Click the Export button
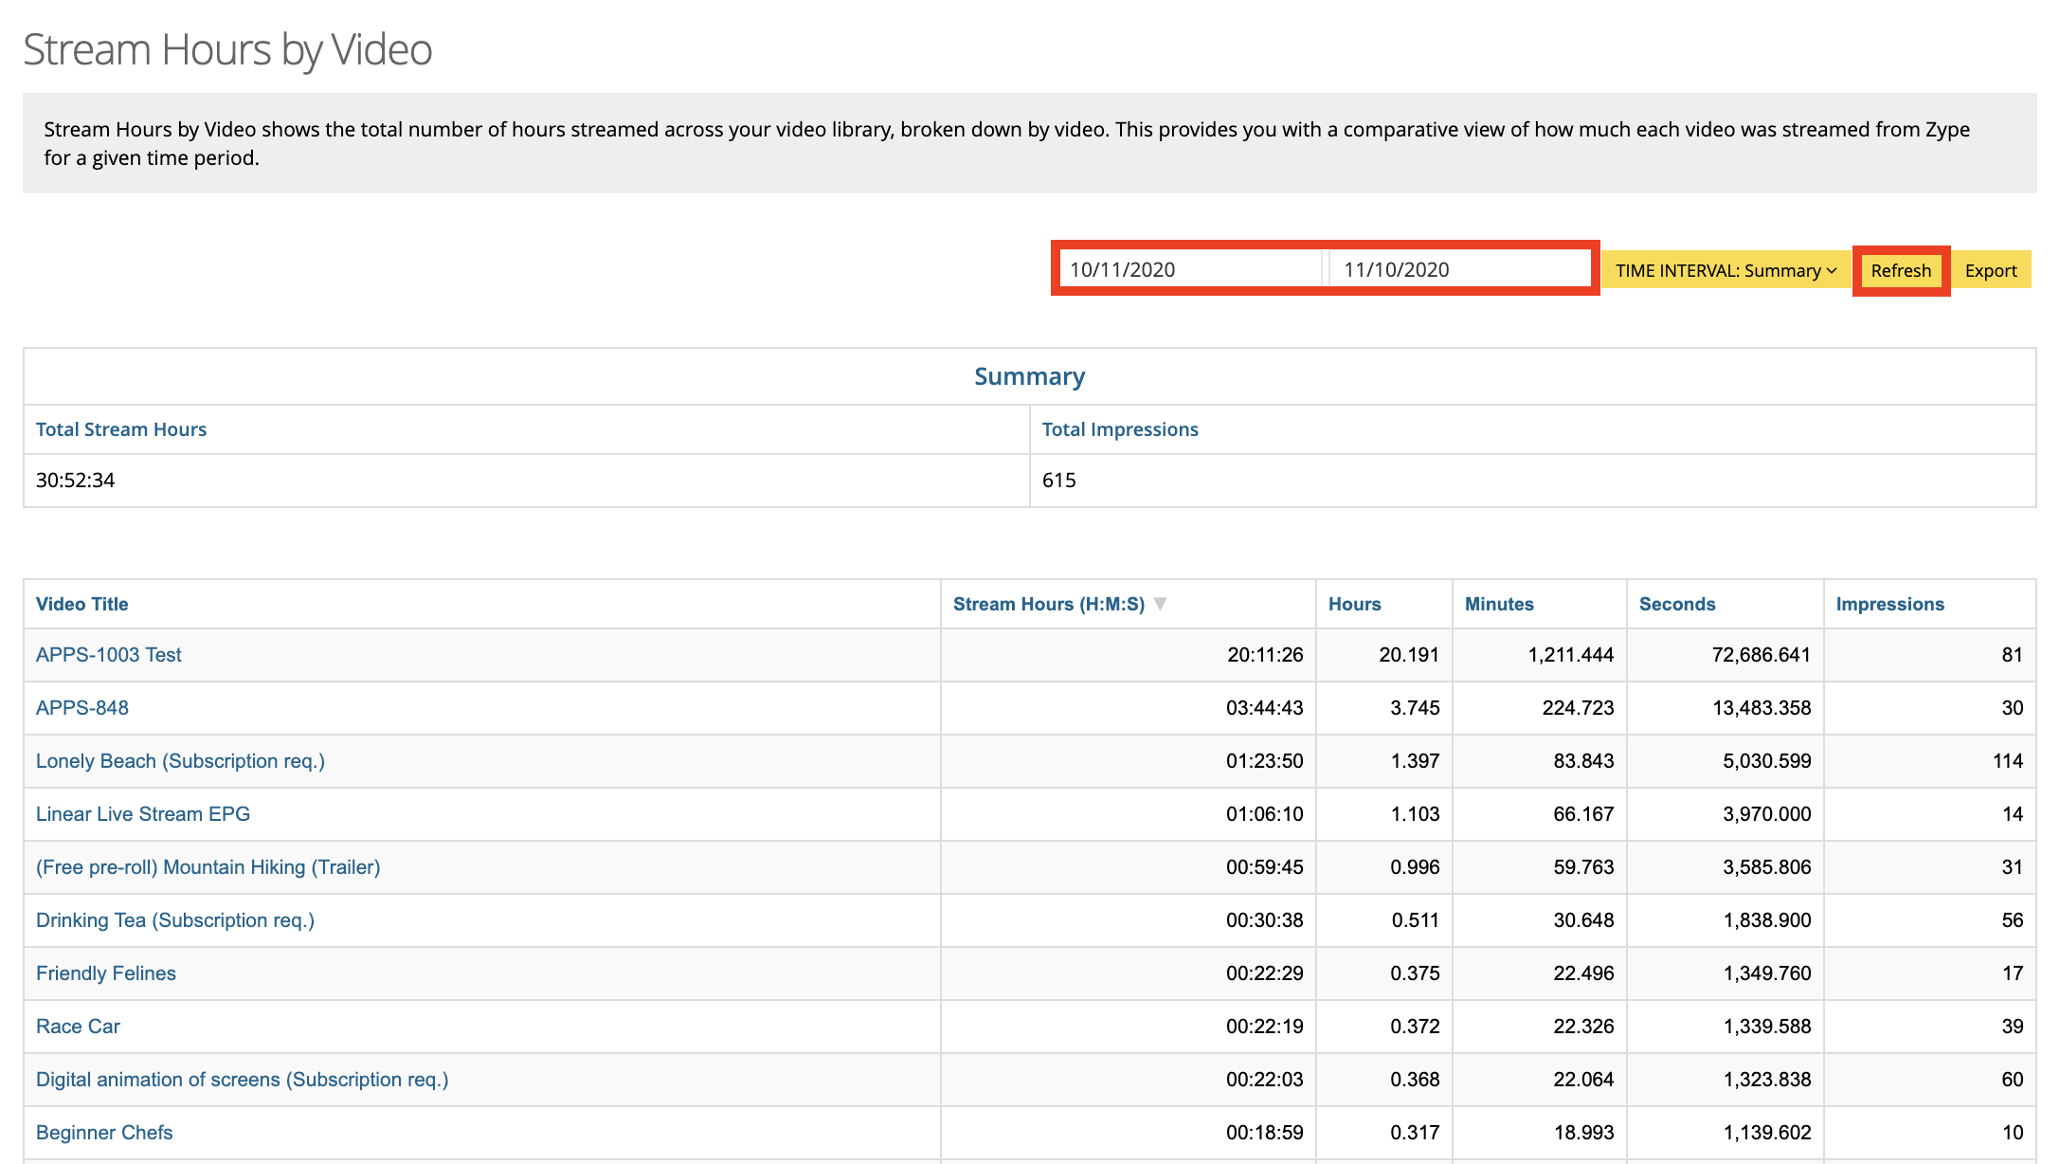Image resolution: width=2060 pixels, height=1164 pixels. pos(1990,270)
